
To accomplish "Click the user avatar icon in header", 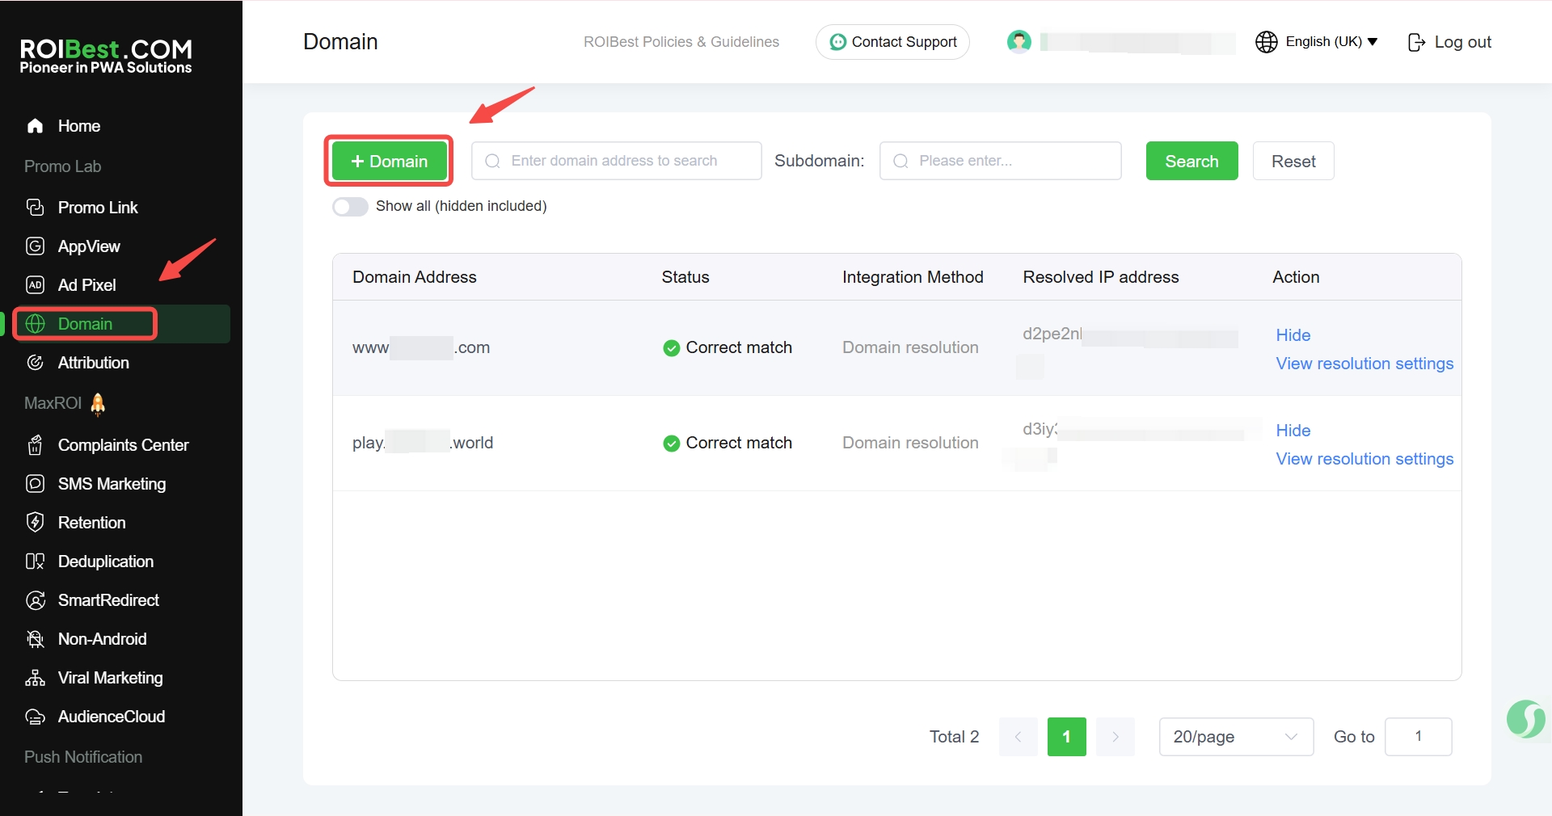I will (1019, 42).
